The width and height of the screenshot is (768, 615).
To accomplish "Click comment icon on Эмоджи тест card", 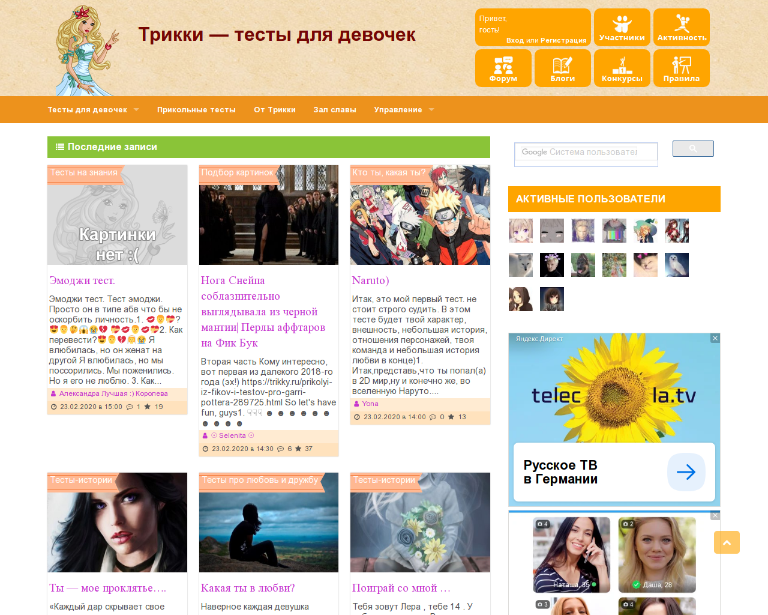I will click(130, 407).
